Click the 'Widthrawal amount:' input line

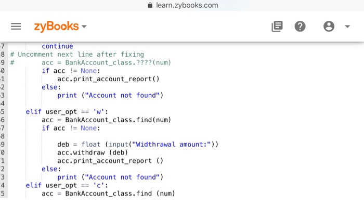click(138, 145)
